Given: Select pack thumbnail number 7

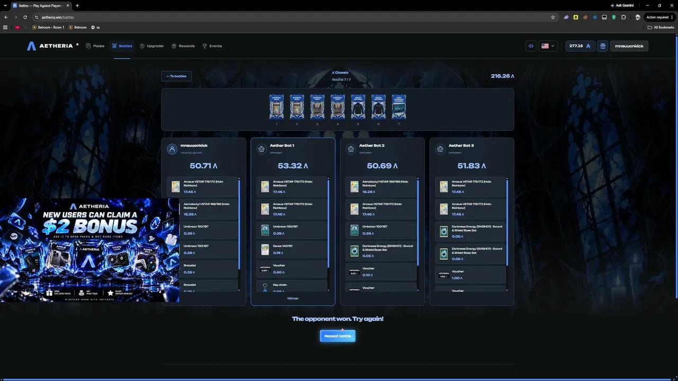Looking at the screenshot, I should (399, 107).
